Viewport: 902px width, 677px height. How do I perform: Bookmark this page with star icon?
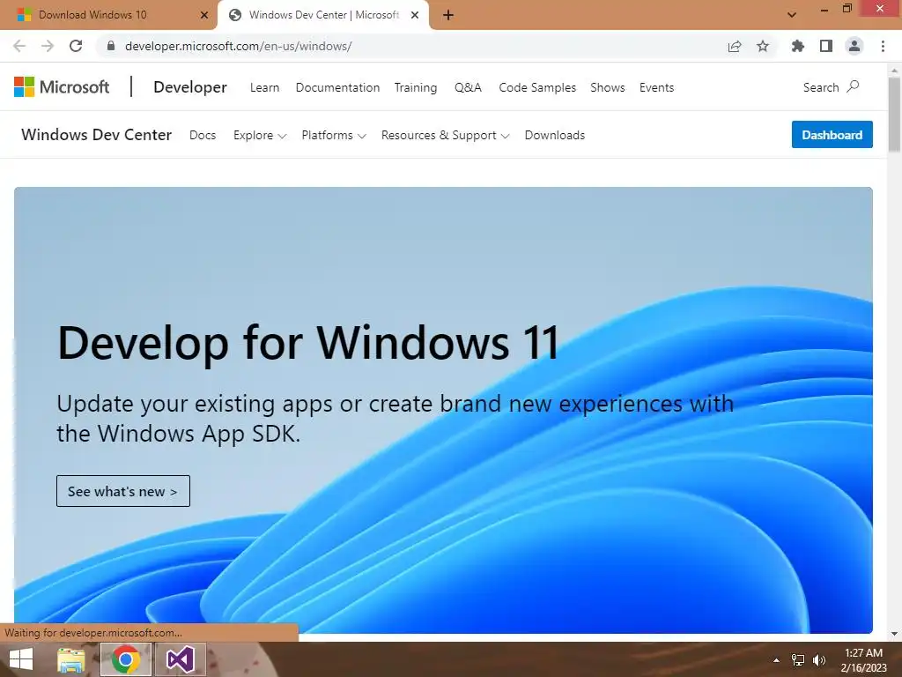click(x=763, y=46)
